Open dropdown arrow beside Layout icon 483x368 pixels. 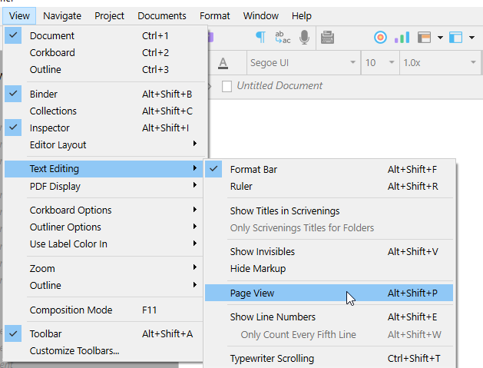pos(471,38)
